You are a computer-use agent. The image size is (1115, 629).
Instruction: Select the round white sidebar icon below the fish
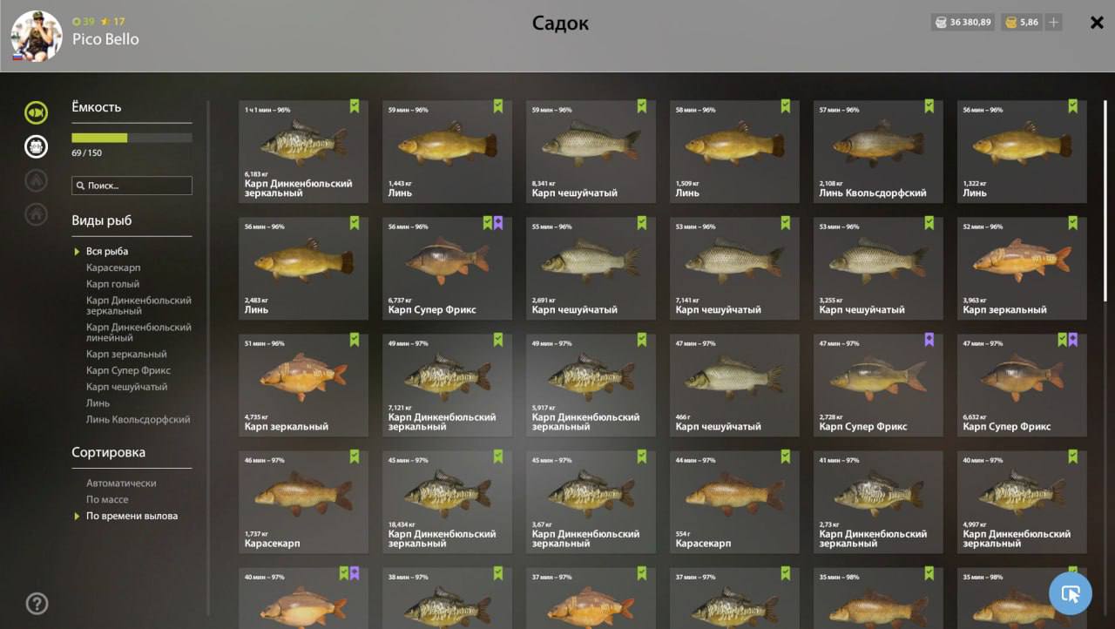[x=36, y=146]
